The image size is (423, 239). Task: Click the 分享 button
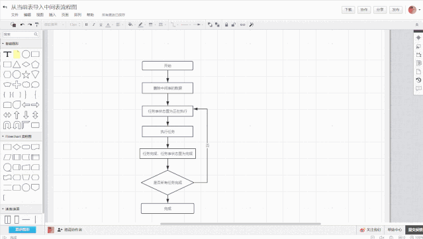(x=380, y=10)
